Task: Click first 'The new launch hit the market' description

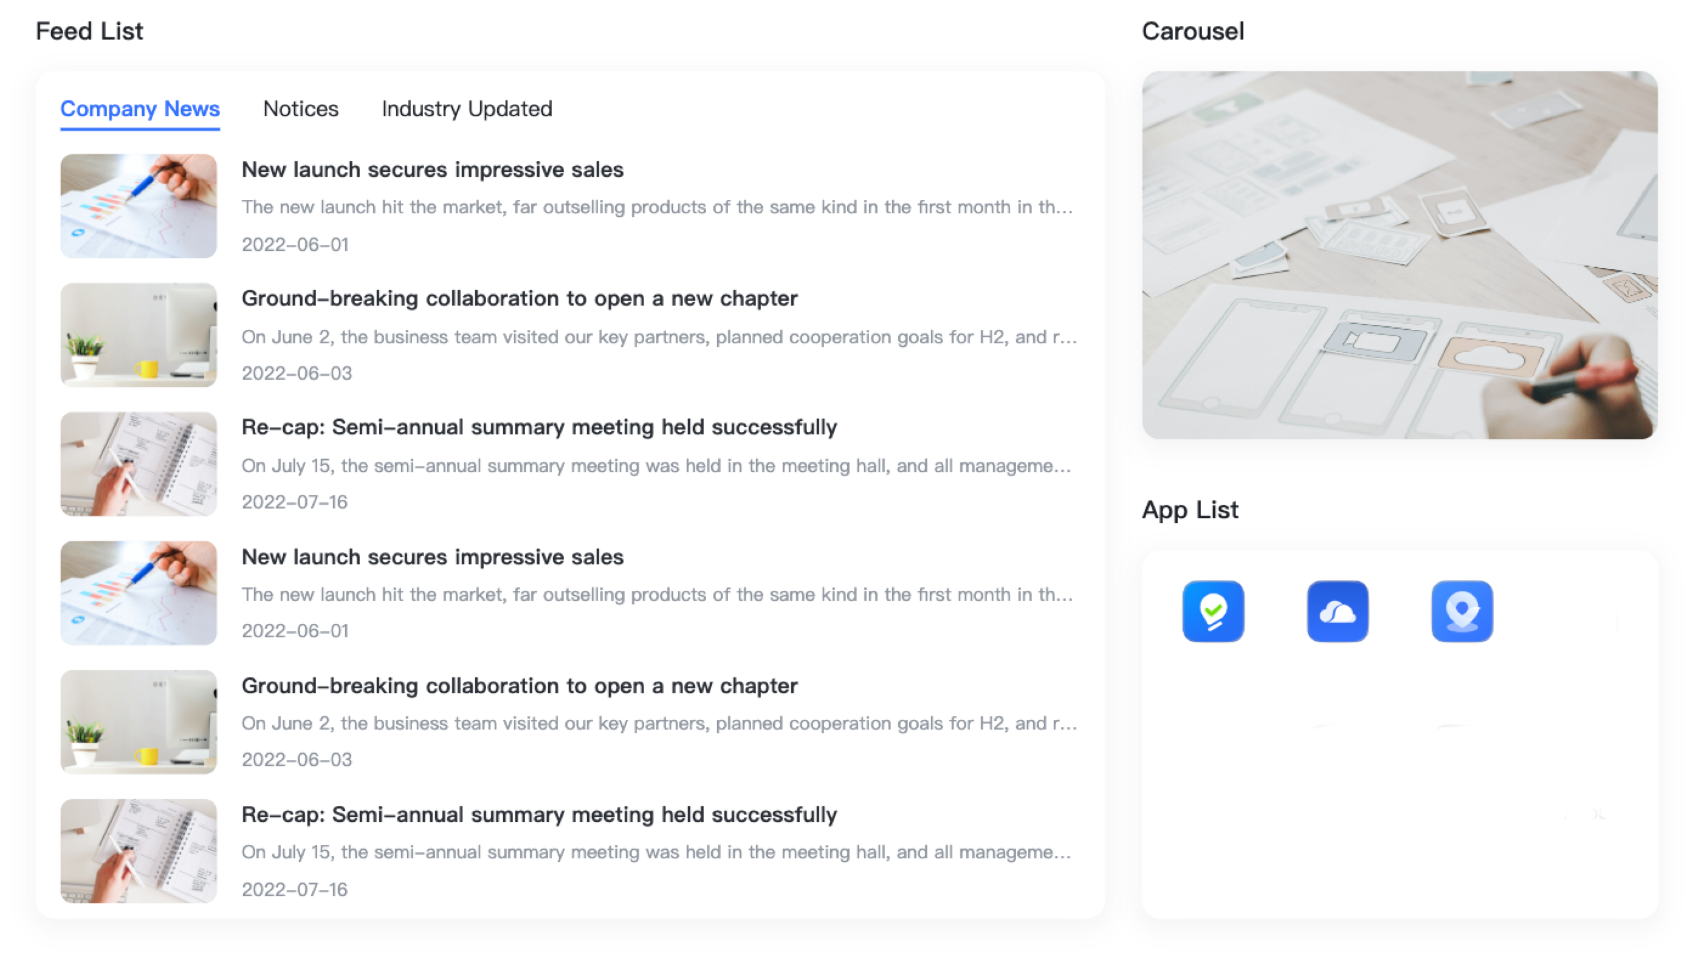Action: pyautogui.click(x=658, y=207)
